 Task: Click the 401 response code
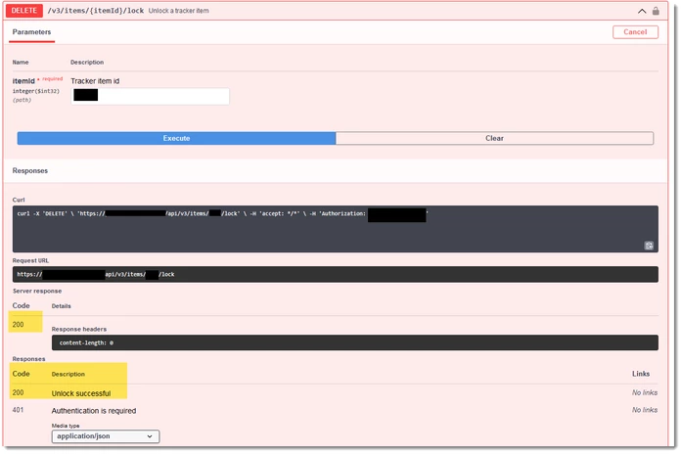coord(18,410)
